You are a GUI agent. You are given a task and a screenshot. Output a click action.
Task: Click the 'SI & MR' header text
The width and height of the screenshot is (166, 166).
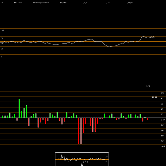click(18, 3)
